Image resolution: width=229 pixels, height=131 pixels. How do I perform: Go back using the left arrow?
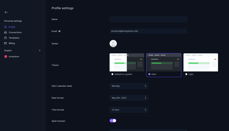(6, 12)
